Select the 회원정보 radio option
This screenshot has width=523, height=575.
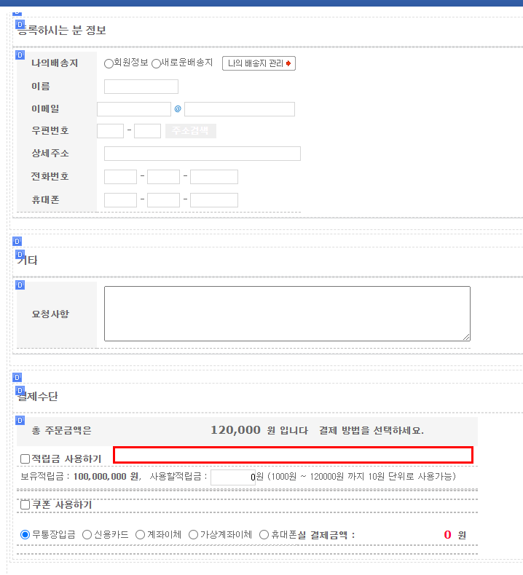109,64
